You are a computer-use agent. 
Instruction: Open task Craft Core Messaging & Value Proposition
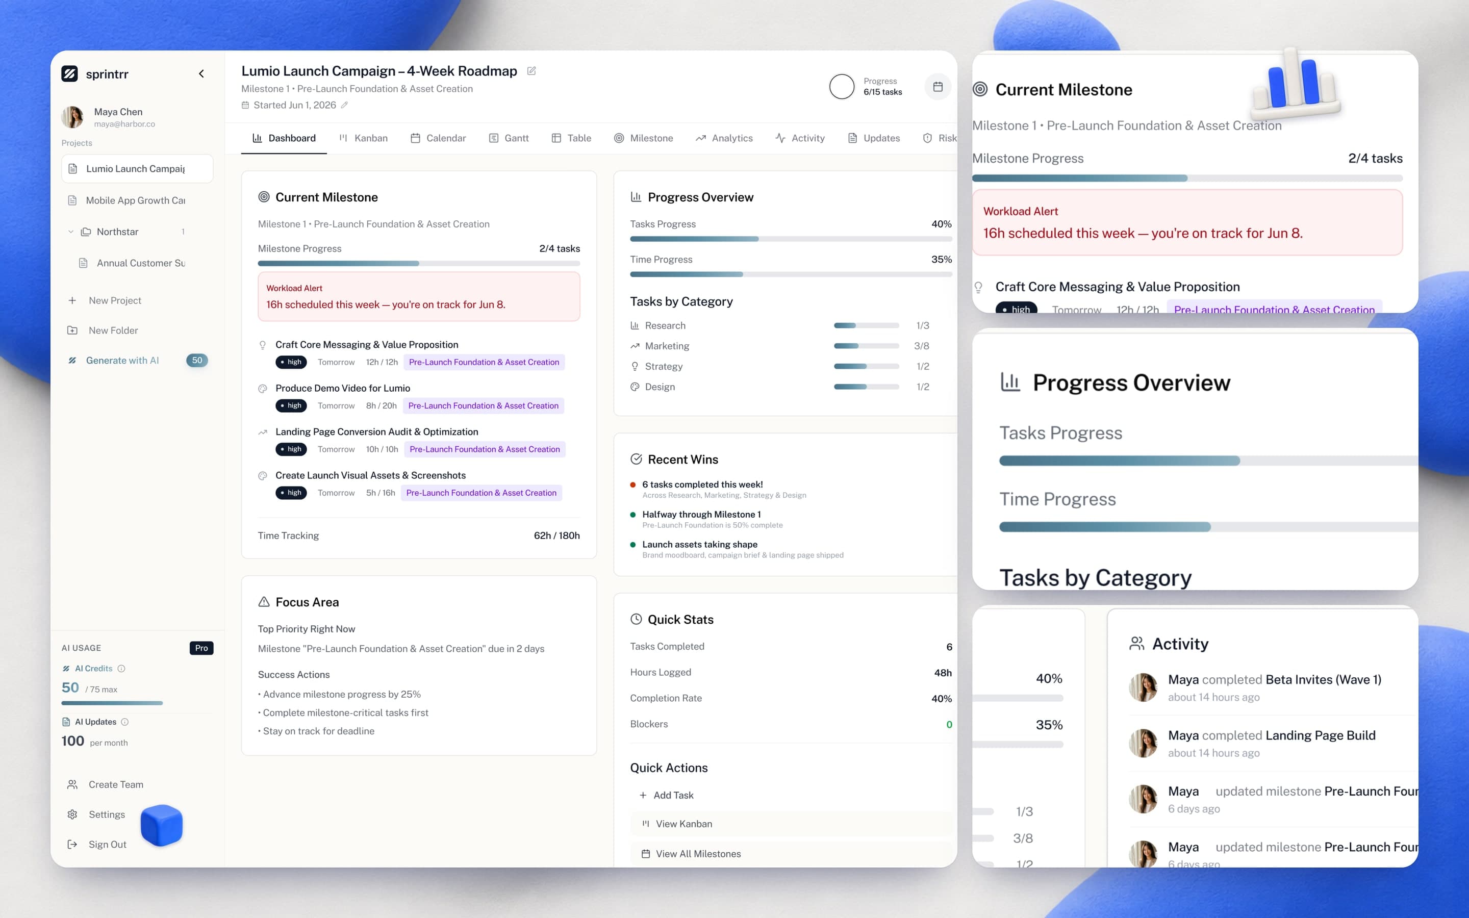[x=367, y=344]
